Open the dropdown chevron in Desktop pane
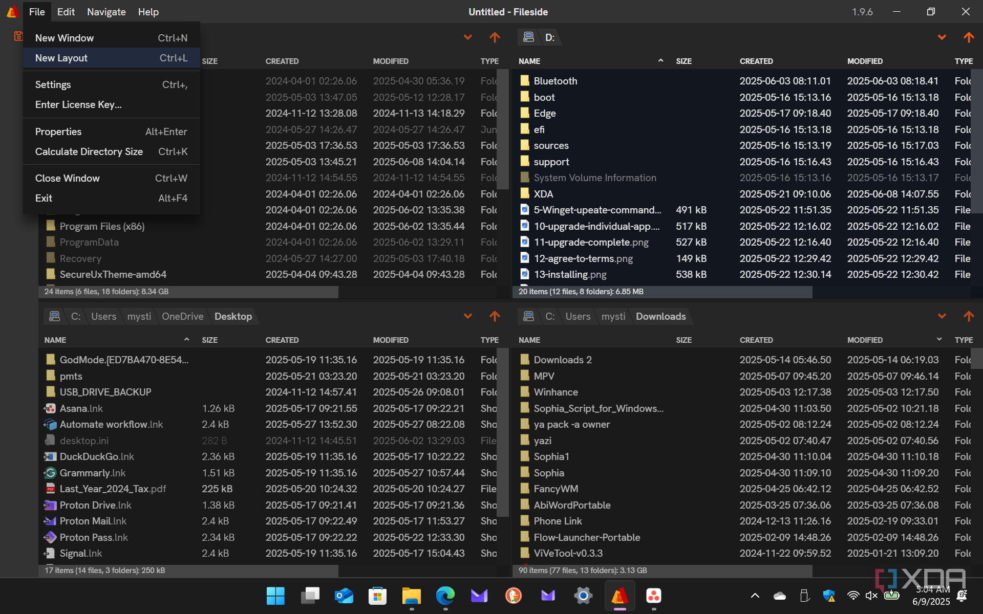 (467, 316)
